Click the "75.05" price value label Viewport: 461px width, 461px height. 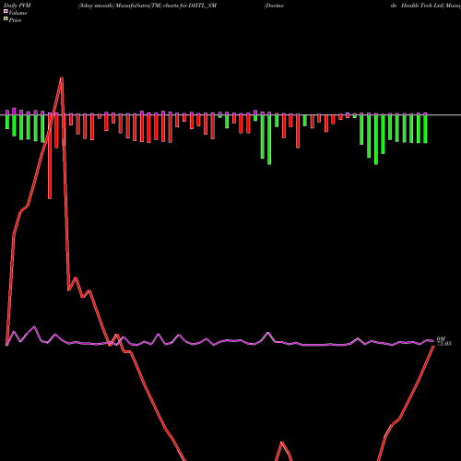click(444, 344)
